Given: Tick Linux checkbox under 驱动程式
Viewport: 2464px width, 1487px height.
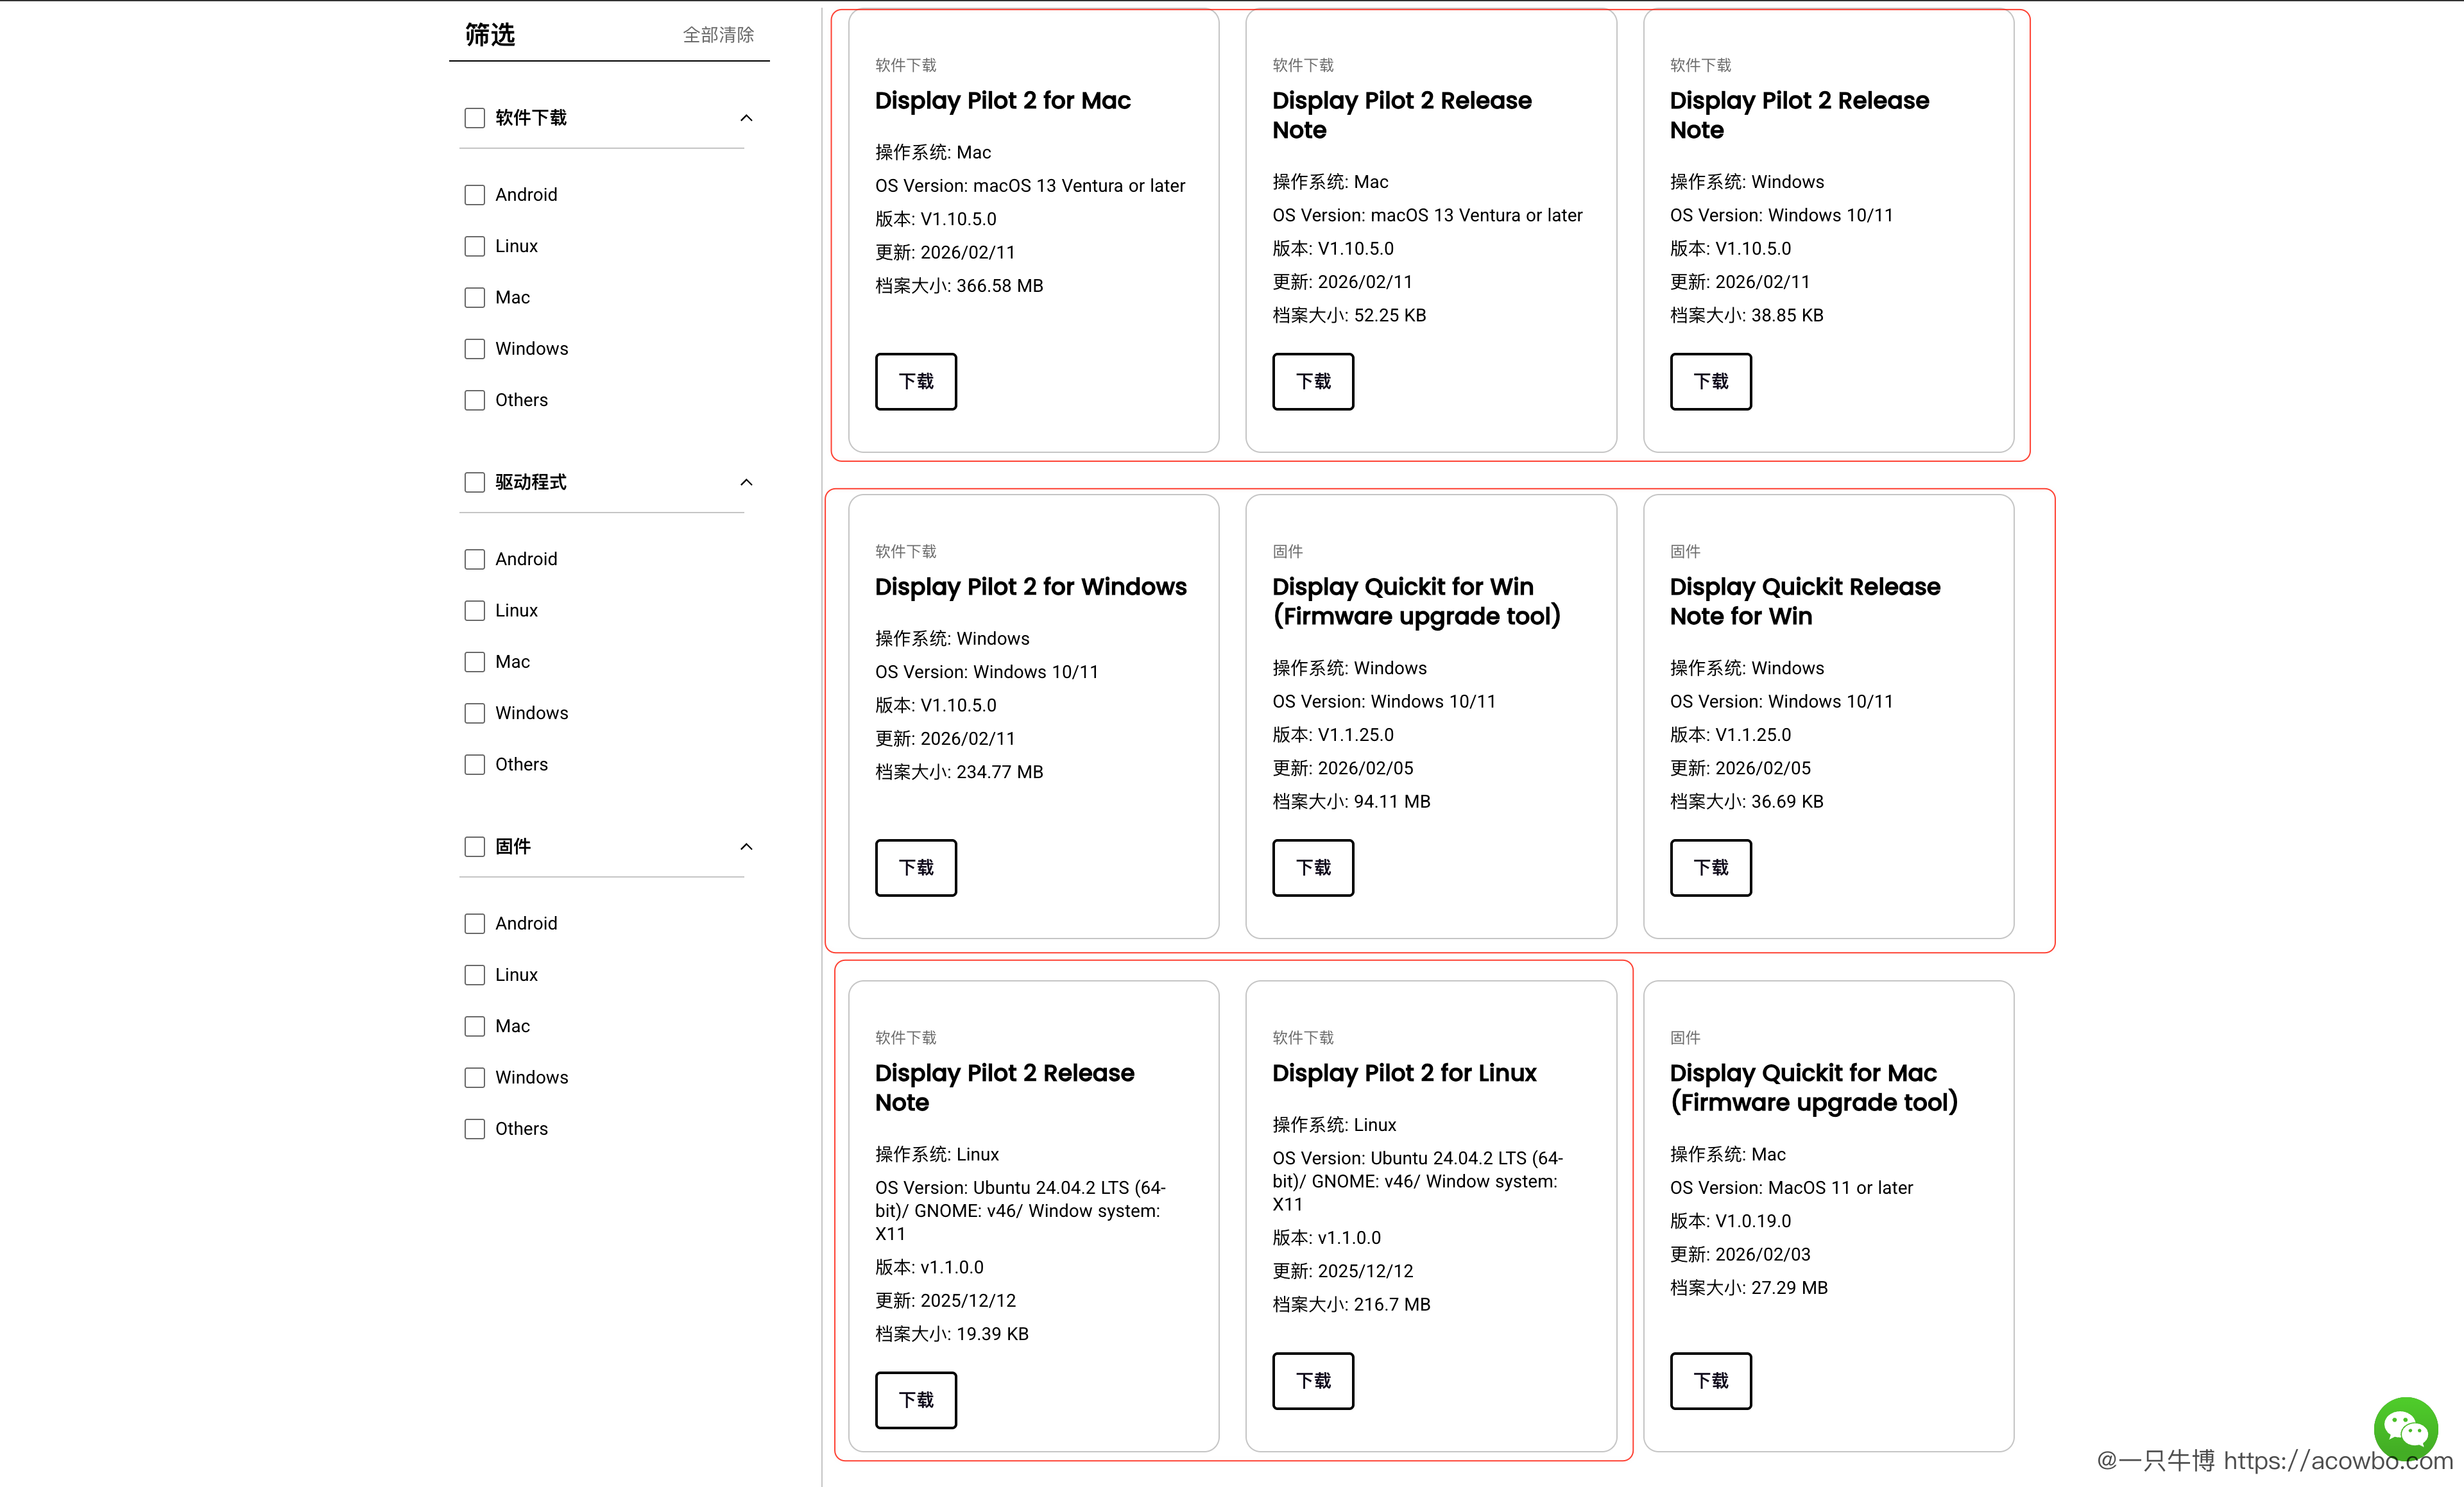Looking at the screenshot, I should click(474, 610).
